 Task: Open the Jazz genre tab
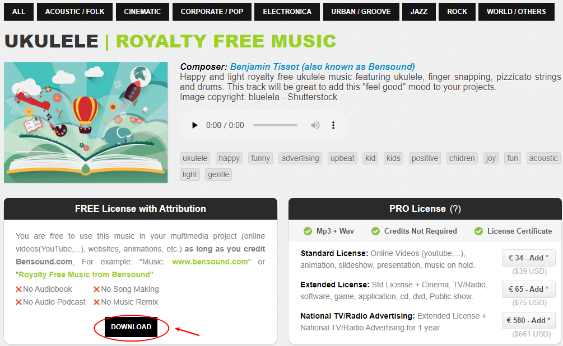[419, 12]
